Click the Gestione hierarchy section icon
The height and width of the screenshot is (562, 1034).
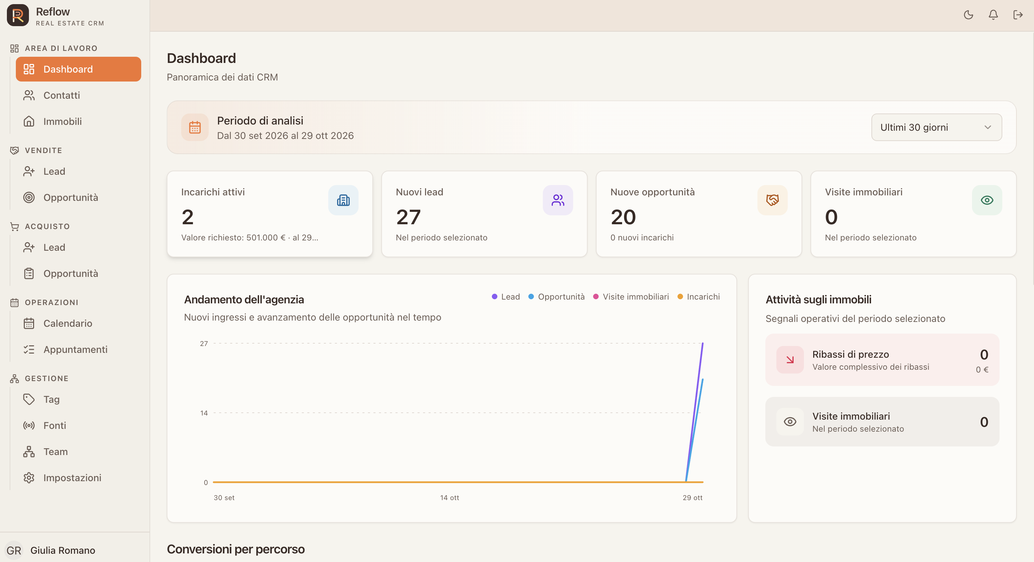click(x=14, y=378)
